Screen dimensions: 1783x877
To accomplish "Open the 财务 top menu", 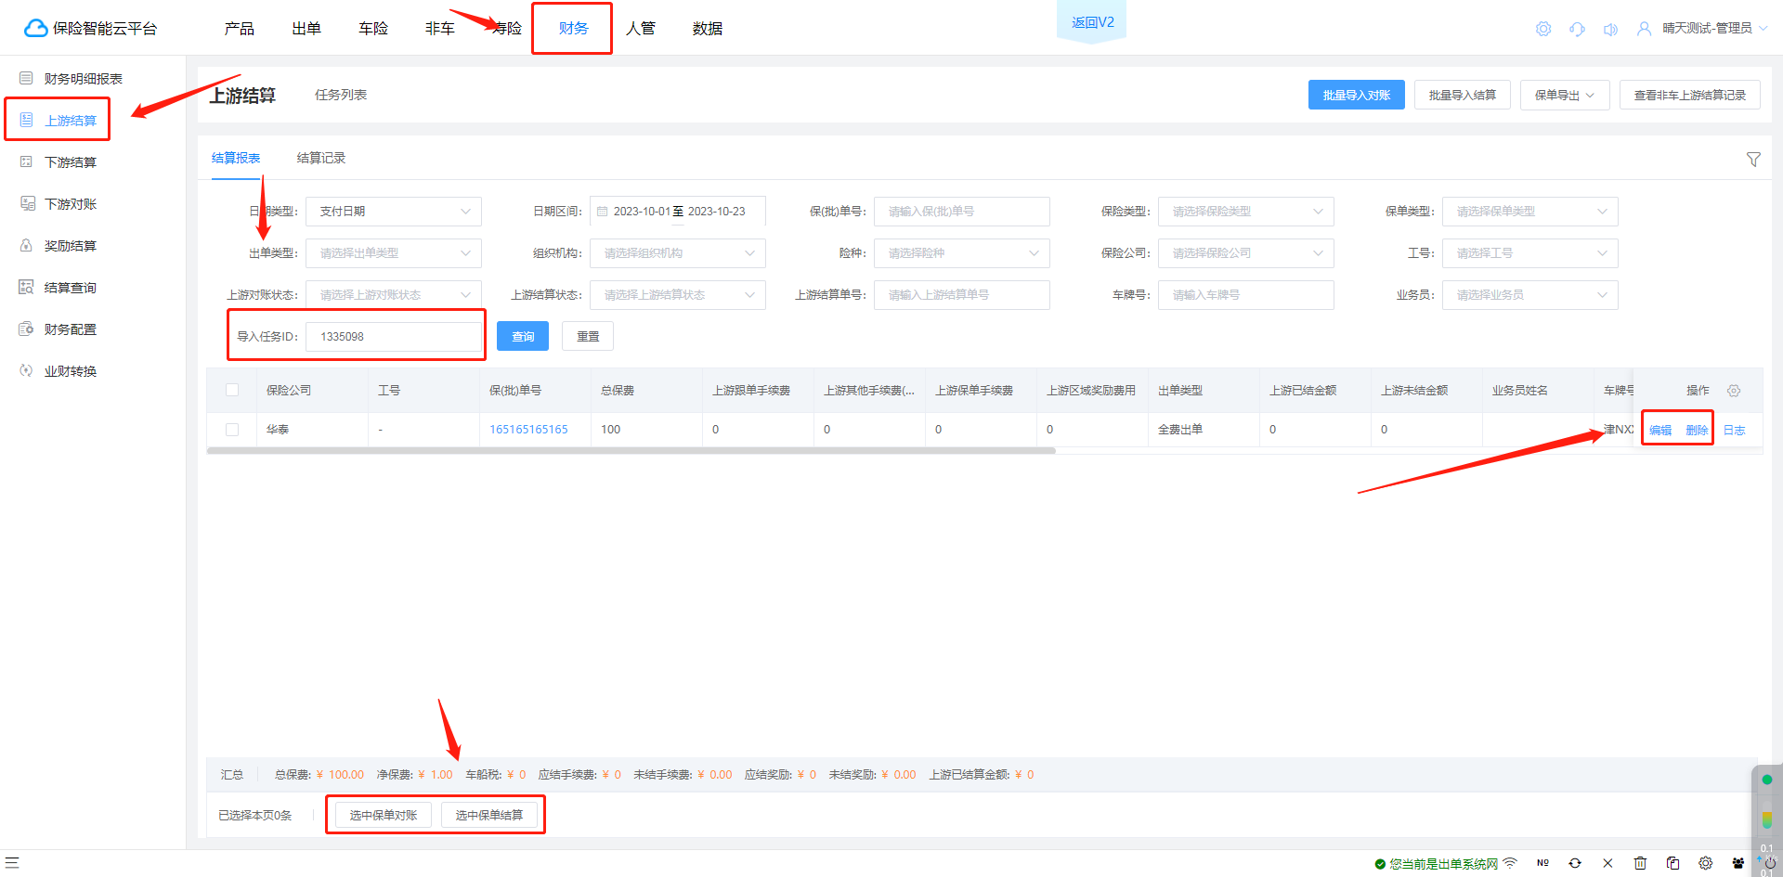I will pyautogui.click(x=574, y=29).
